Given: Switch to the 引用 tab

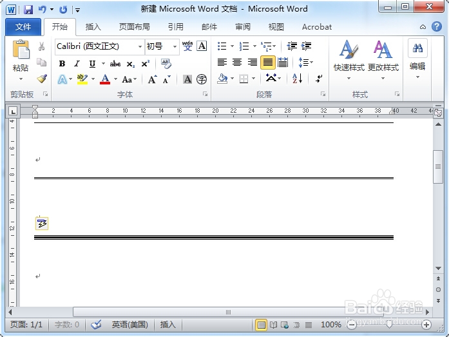Looking at the screenshot, I should [175, 27].
